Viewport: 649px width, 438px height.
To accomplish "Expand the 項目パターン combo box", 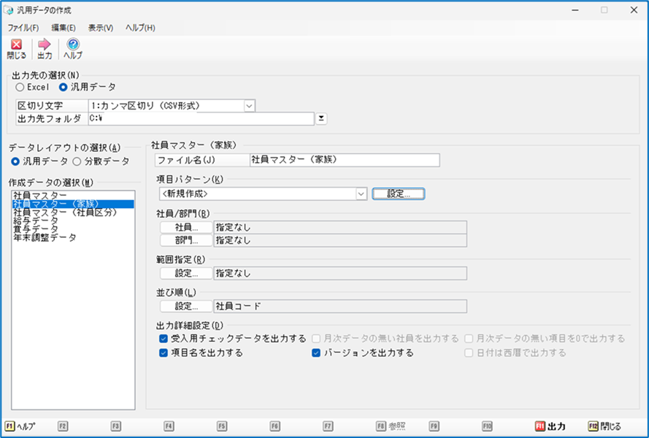I will 361,194.
